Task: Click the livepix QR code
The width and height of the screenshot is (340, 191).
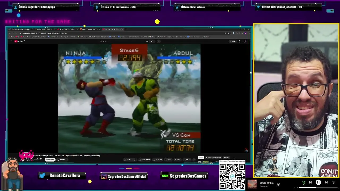Action: pyautogui.click(x=232, y=176)
